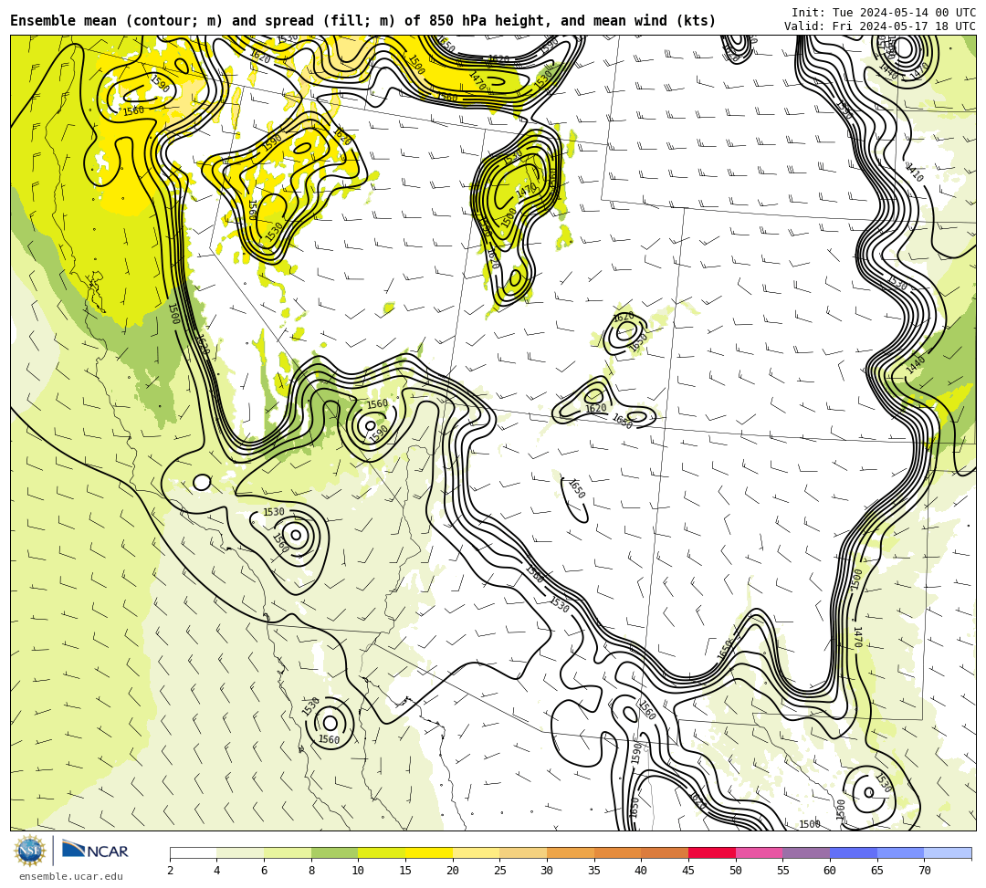Click the legend tick label '2'
The image size is (986, 888).
(x=170, y=871)
